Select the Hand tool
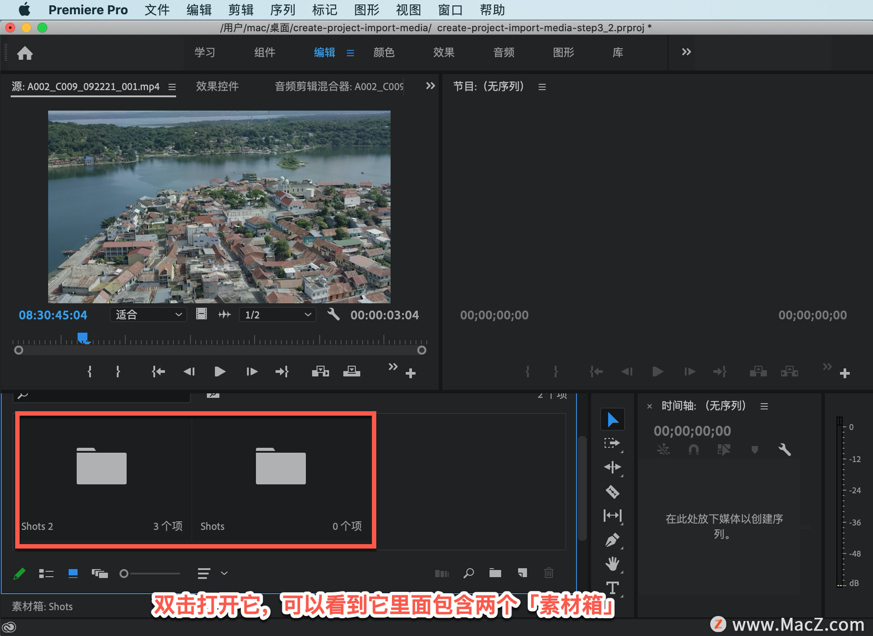The image size is (873, 636). [612, 564]
